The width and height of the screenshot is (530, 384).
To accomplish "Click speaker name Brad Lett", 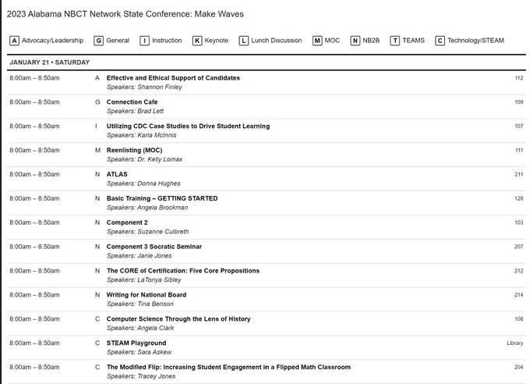I will (150, 112).
